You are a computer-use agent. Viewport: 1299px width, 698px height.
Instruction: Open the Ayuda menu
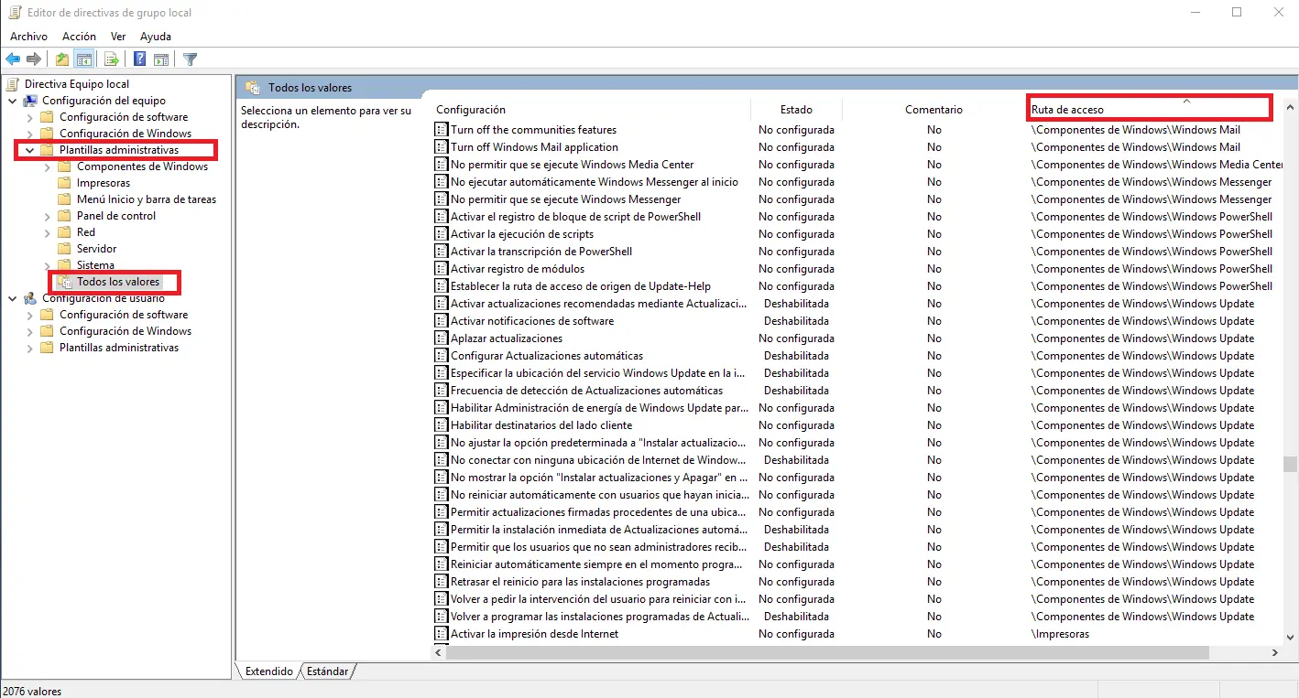click(x=156, y=37)
